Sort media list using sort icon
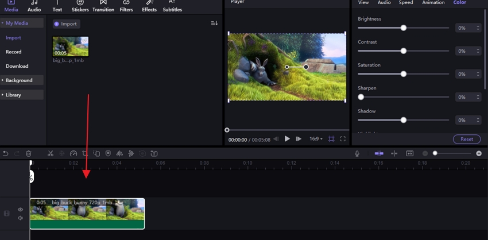Viewport: 488px width, 240px height. click(214, 24)
